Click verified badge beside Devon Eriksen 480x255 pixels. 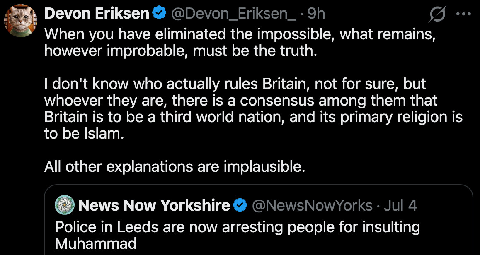pyautogui.click(x=159, y=14)
